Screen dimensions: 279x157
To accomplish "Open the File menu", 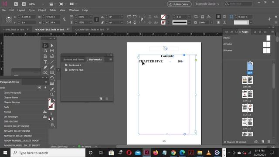I will pyautogui.click(x=3, y=10).
